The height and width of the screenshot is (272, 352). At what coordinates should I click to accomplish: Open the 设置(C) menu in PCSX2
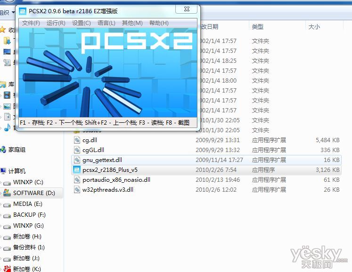pyautogui.click(x=81, y=23)
